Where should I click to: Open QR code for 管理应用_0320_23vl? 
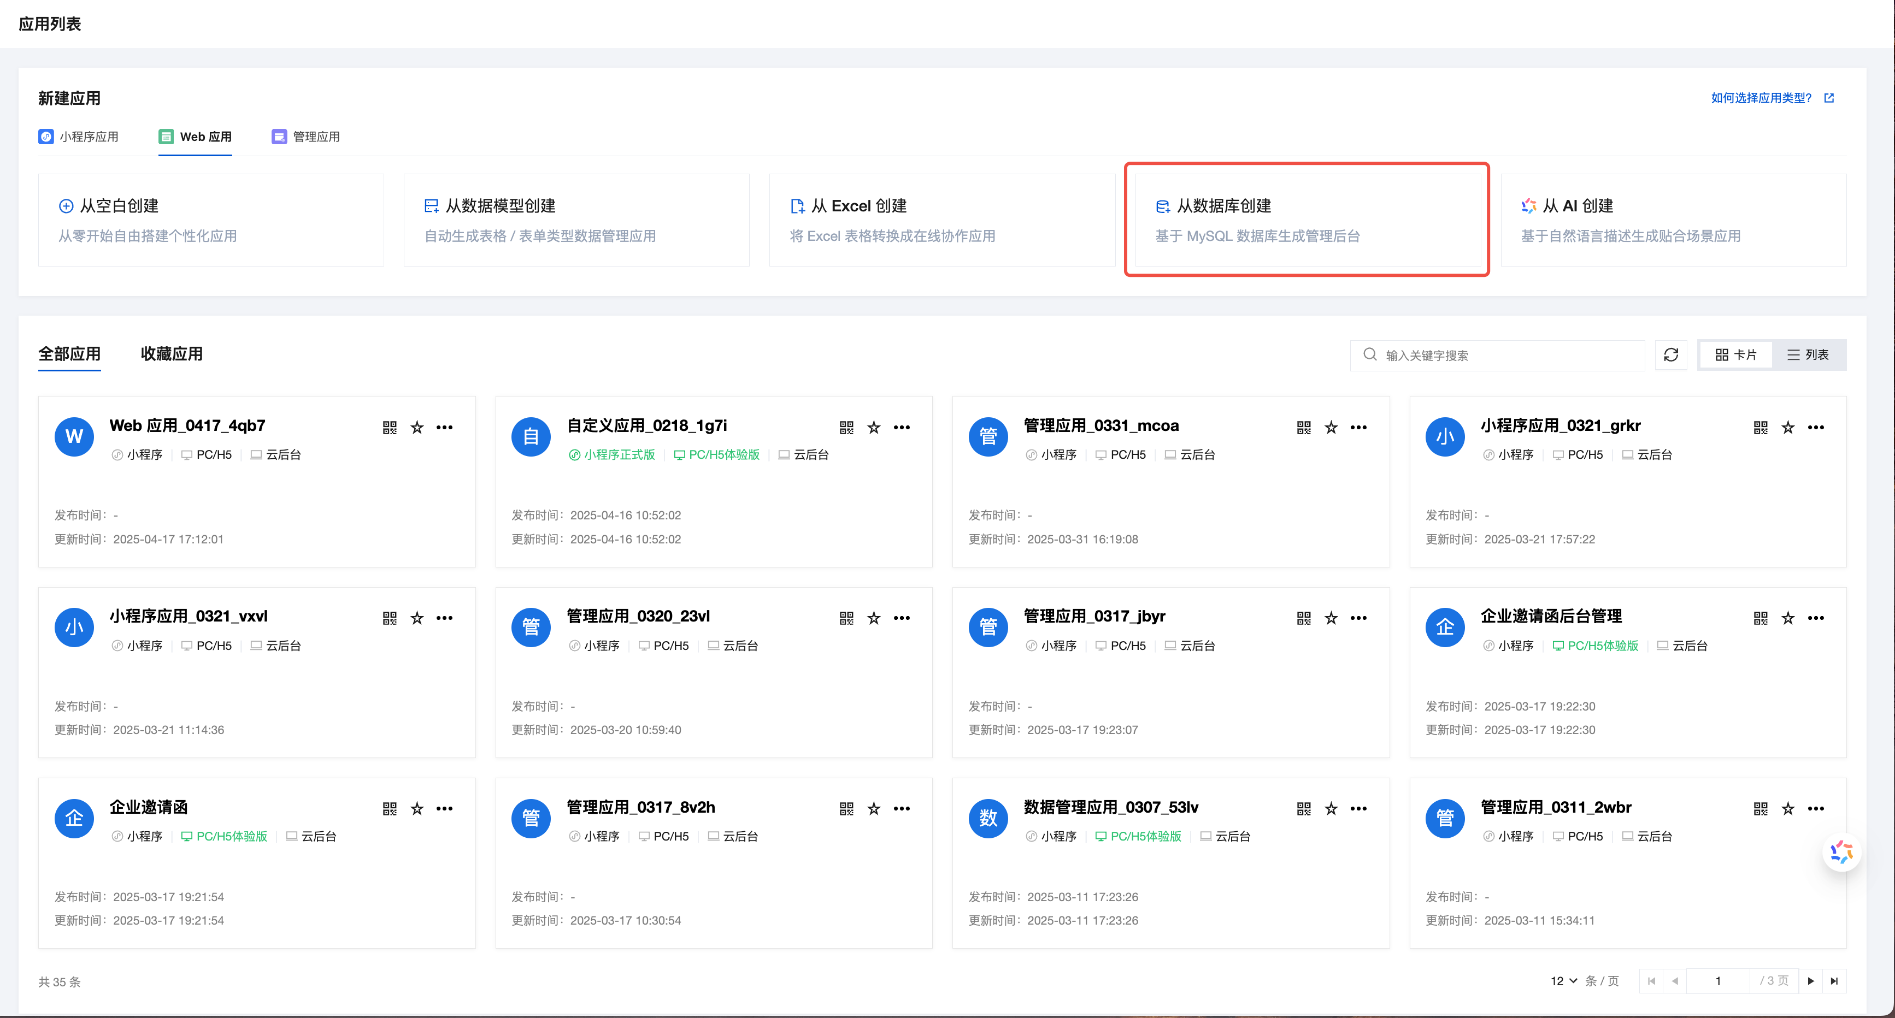pos(846,618)
